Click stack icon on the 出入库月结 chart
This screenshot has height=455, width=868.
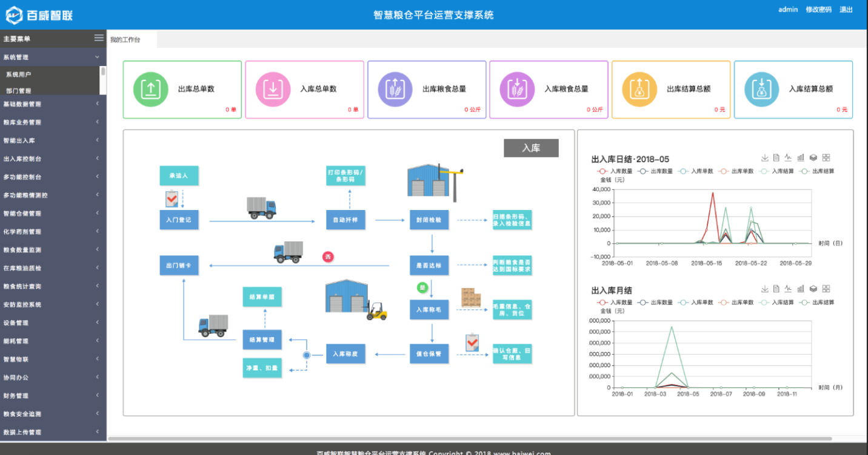[813, 289]
